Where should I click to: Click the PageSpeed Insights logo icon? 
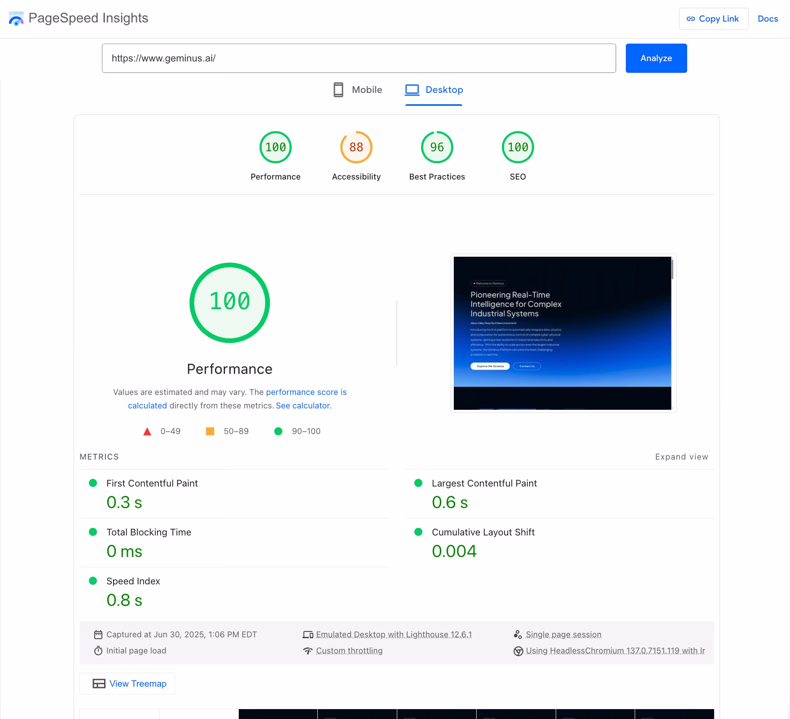pyautogui.click(x=16, y=18)
